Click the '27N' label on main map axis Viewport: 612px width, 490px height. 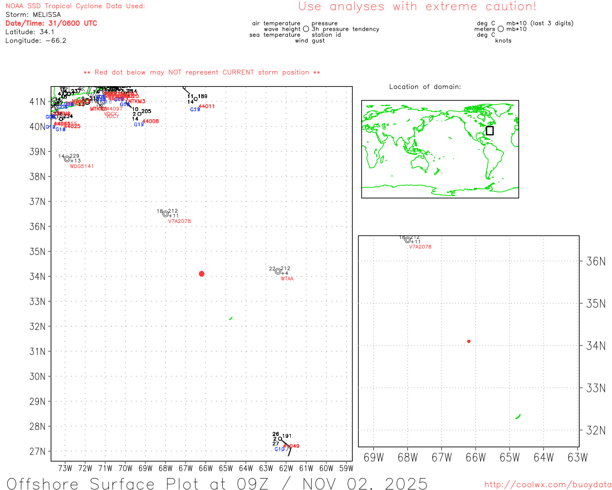[37, 452]
